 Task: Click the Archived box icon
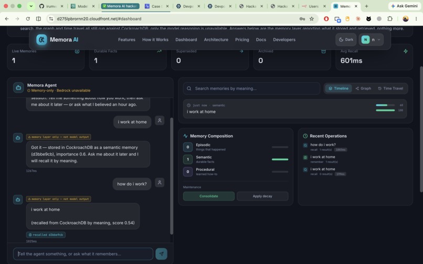[323, 51]
